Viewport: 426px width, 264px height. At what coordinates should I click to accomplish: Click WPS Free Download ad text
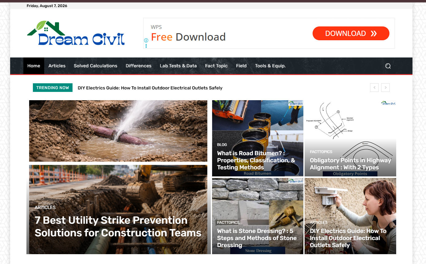pos(188,34)
